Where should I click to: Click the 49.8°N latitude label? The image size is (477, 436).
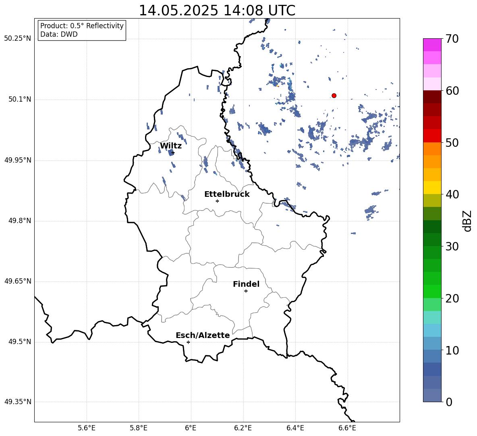pyautogui.click(x=20, y=221)
